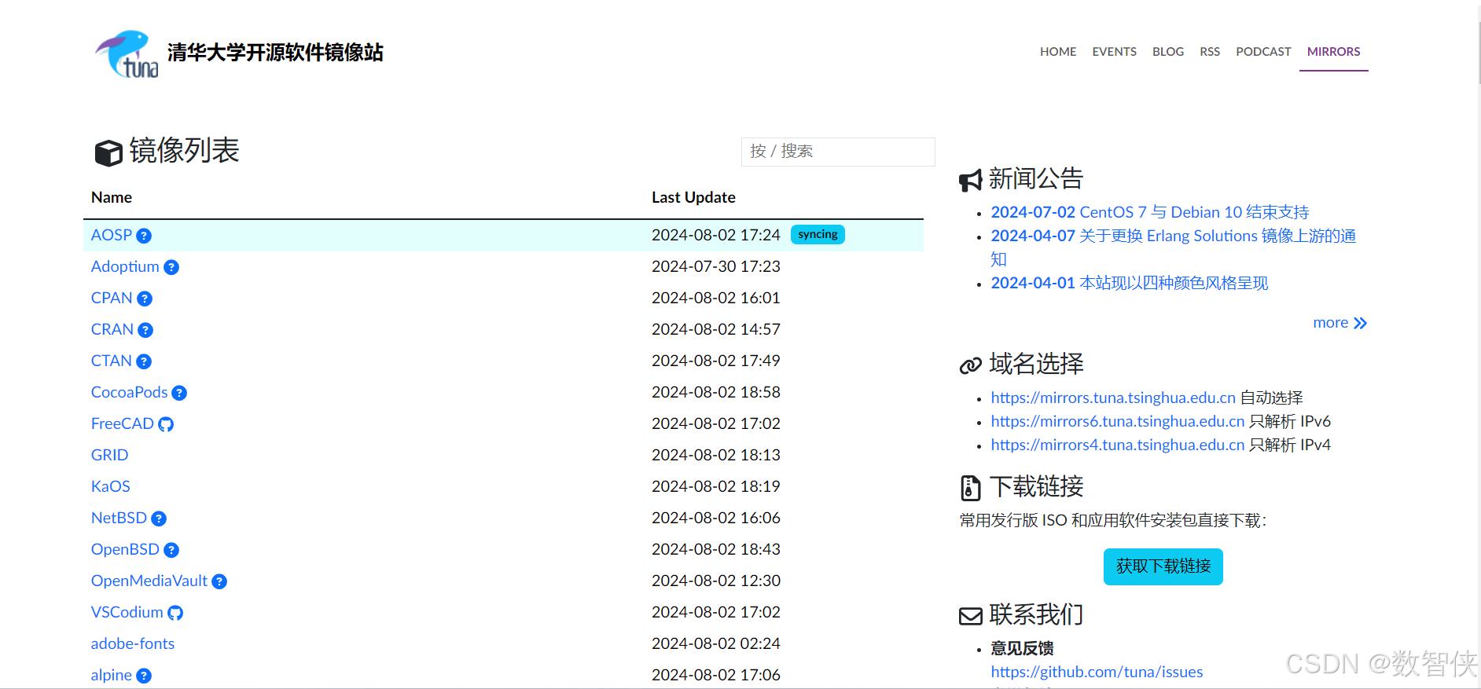Open help icon next to Adoptium

pos(171,267)
